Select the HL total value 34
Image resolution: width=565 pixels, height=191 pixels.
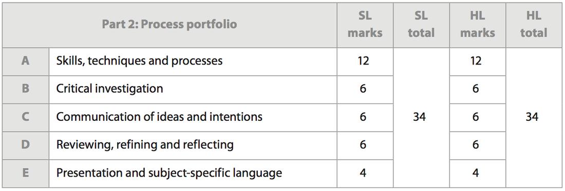pyautogui.click(x=532, y=117)
